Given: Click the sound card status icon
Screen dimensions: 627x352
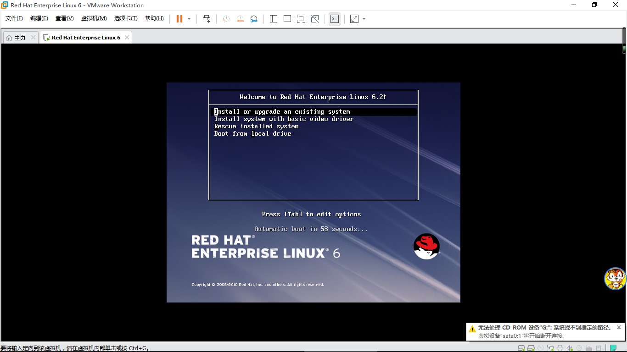Looking at the screenshot, I should [570, 348].
